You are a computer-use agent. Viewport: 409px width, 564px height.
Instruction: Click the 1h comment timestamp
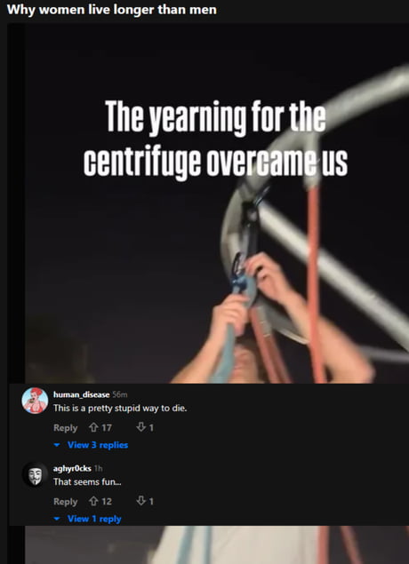coord(98,468)
